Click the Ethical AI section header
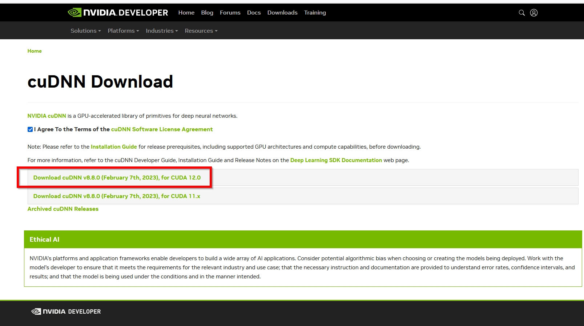 click(303, 240)
